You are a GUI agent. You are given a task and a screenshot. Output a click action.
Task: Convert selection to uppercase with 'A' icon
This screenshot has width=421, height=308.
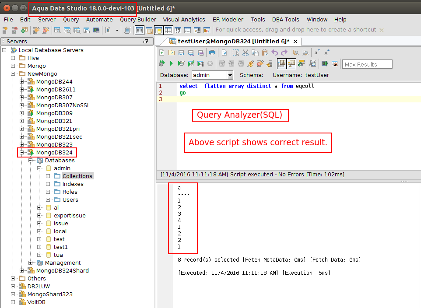[326, 52]
